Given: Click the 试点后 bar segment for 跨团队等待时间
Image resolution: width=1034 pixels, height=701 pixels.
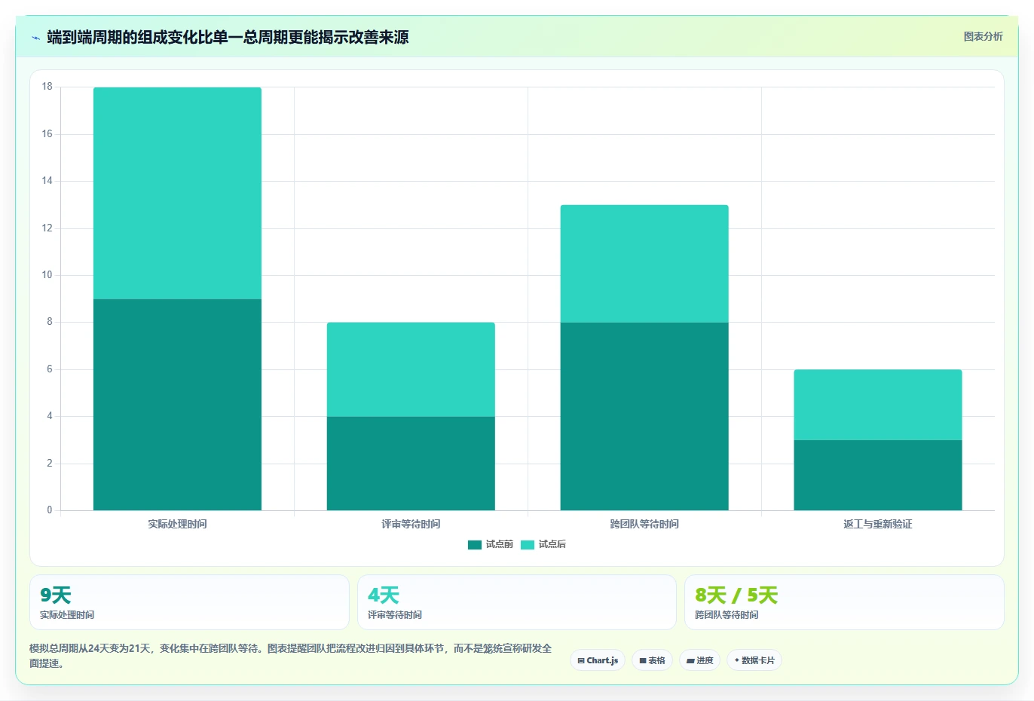Looking at the screenshot, I should coord(644,264).
